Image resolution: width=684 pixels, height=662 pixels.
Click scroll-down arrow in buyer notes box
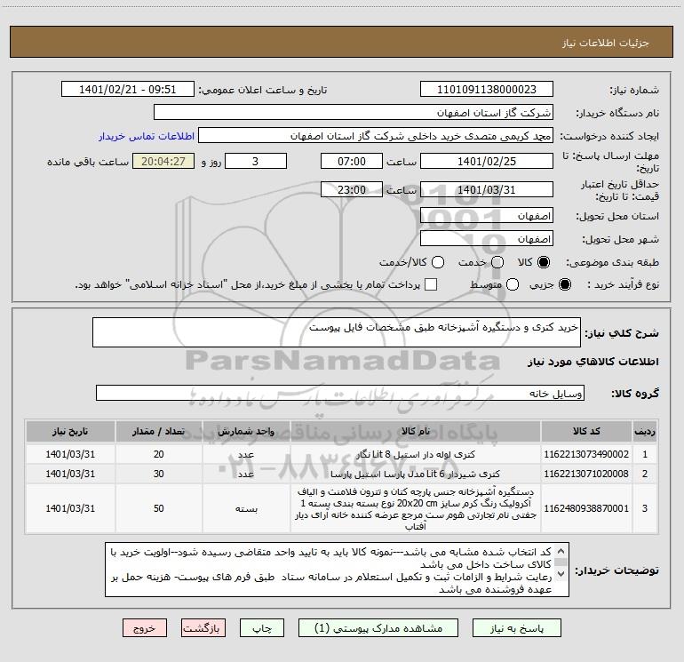(x=561, y=573)
